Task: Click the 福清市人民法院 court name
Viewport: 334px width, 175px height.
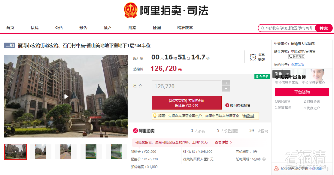Action: click(303, 44)
